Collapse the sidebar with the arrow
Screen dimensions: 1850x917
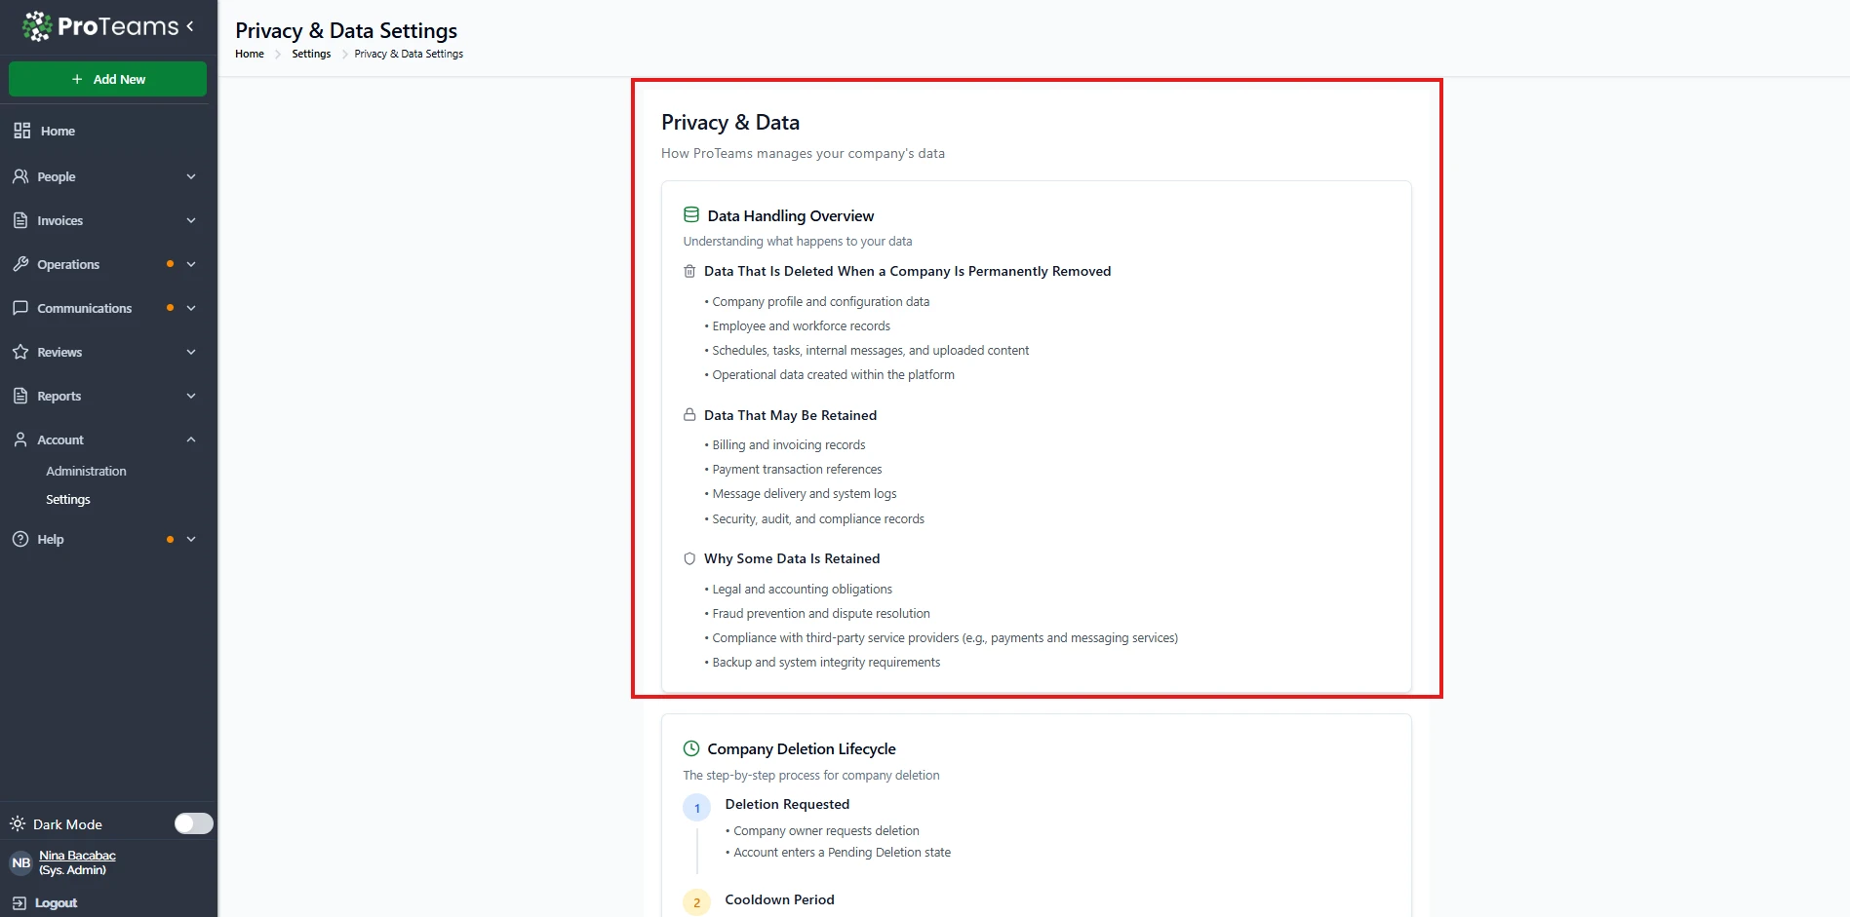point(190,26)
